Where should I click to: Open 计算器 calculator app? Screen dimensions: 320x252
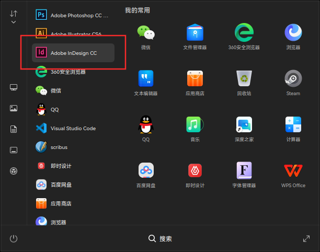point(293,129)
